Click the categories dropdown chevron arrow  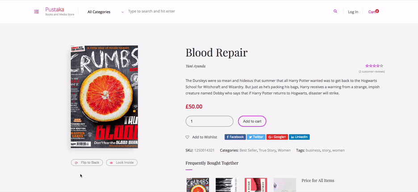pos(123,12)
